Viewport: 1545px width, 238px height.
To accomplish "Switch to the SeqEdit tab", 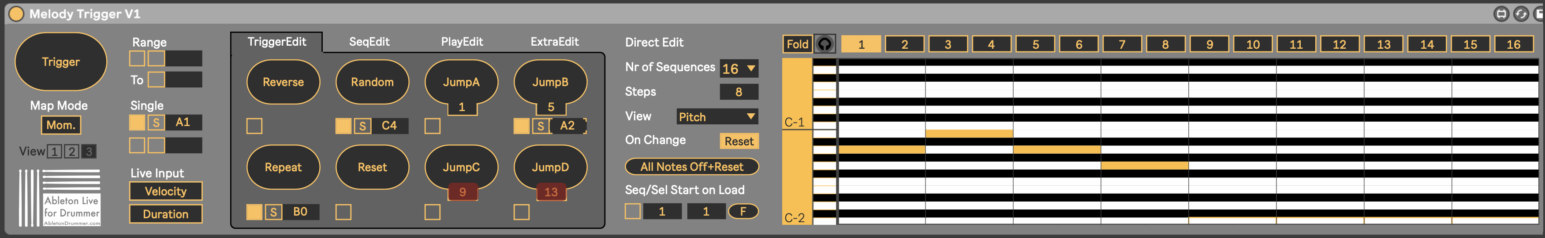I will click(x=369, y=42).
